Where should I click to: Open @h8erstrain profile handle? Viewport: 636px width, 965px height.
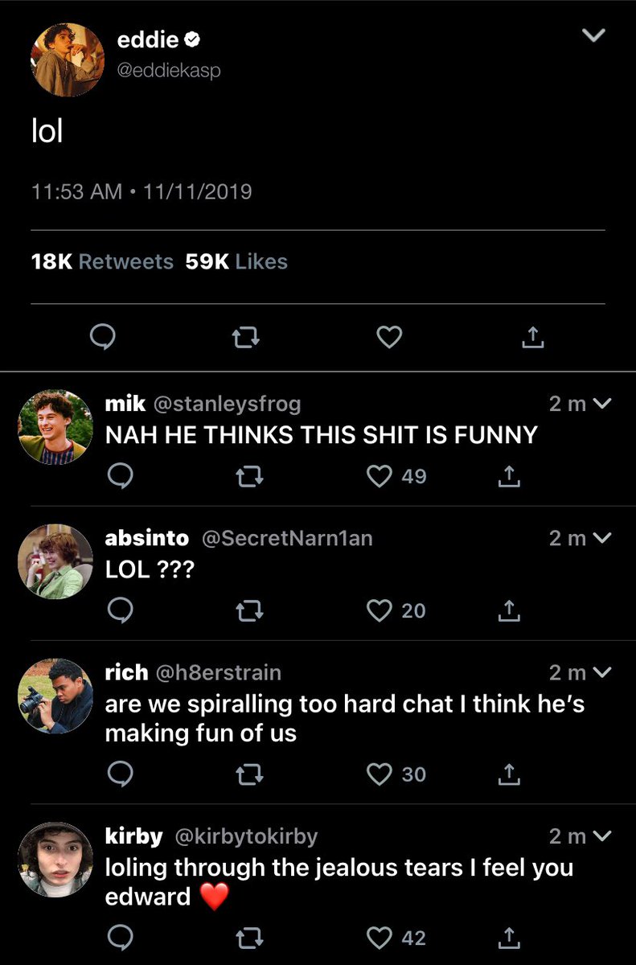point(218,671)
